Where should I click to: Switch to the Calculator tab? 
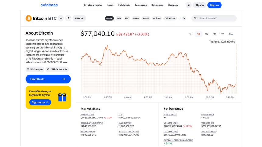pos(170,18)
